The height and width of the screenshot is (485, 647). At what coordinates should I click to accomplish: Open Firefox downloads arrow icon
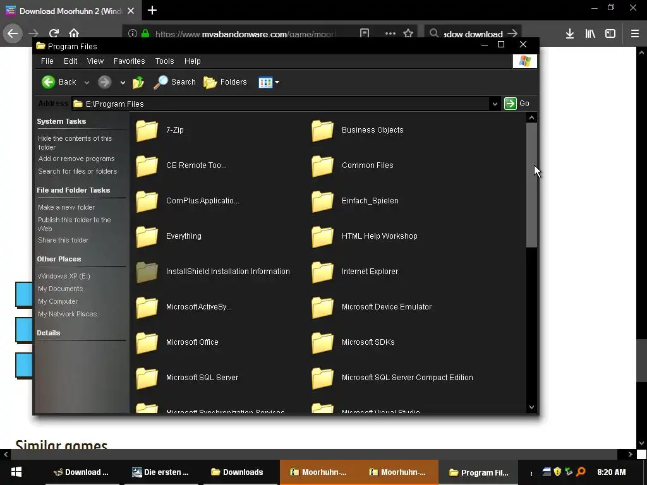point(570,33)
